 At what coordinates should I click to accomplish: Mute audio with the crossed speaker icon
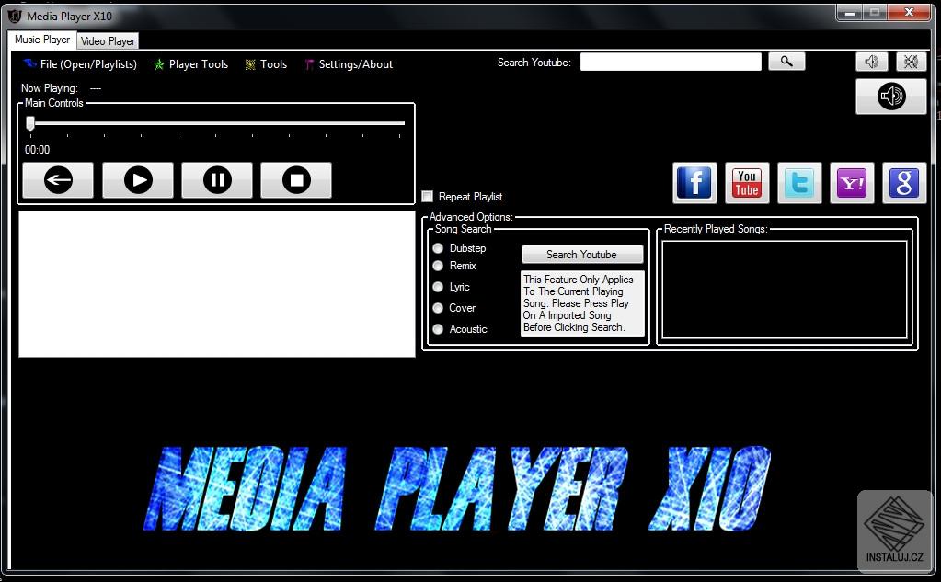point(910,61)
